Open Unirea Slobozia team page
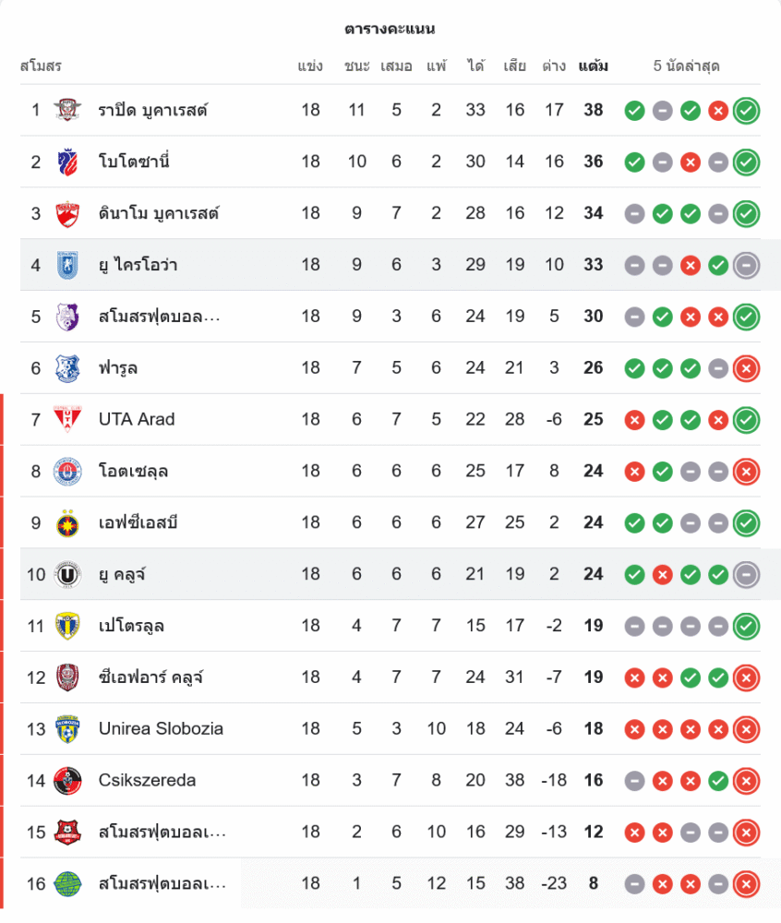Image resolution: width=781 pixels, height=923 pixels. tap(161, 728)
